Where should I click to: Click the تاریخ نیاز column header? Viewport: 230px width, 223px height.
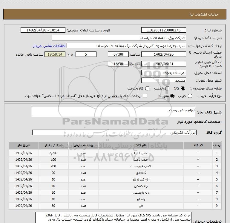pos(24,145)
